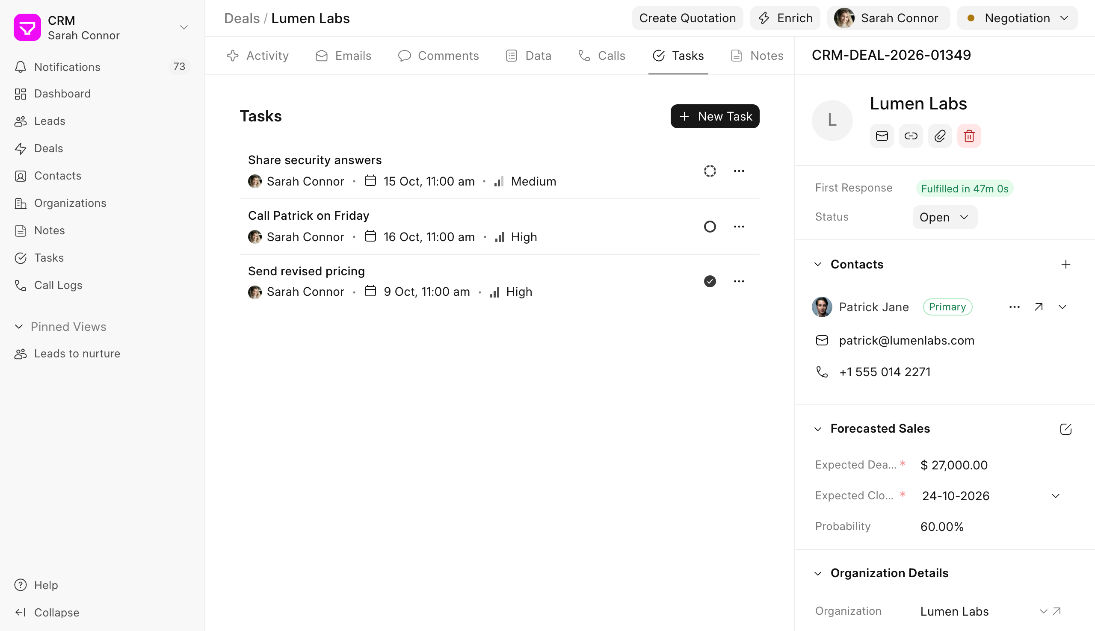
Task: Toggle status of Share security answers task
Action: [710, 171]
